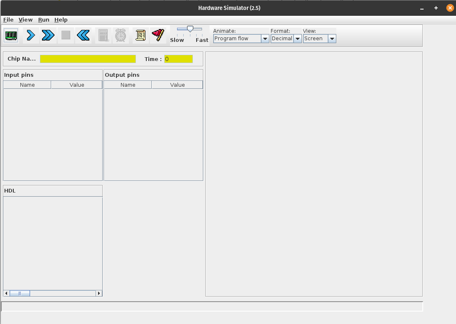Expand the Animate Program flow dropdown
The width and height of the screenshot is (456, 324).
click(x=265, y=39)
